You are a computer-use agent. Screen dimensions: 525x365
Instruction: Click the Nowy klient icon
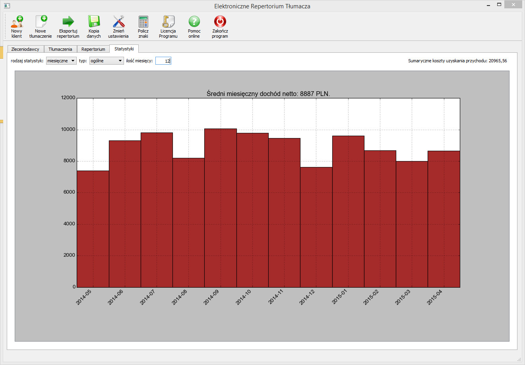(x=17, y=21)
